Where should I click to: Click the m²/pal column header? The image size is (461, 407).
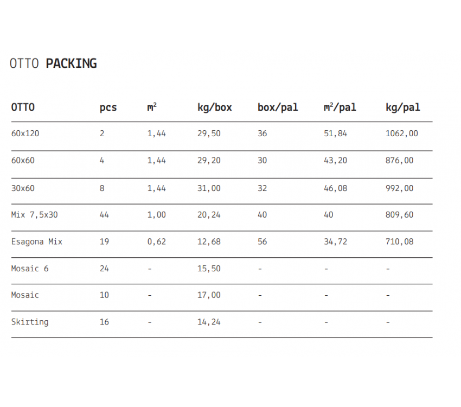[x=340, y=107]
